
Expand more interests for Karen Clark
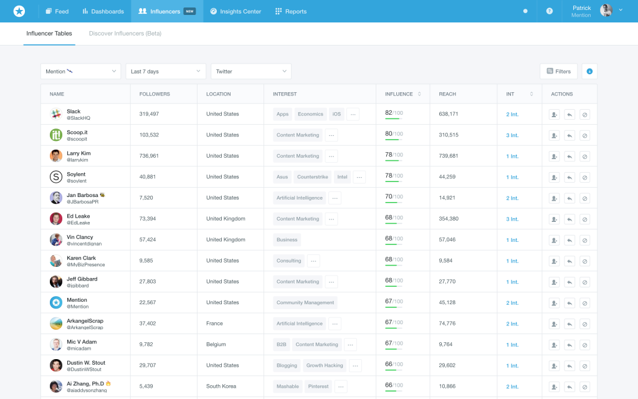(x=313, y=261)
